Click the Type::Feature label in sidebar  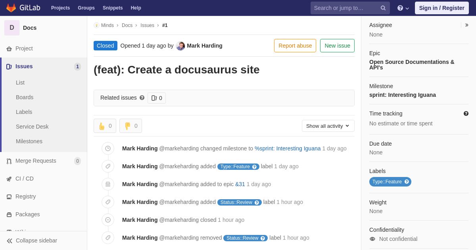[387, 182]
